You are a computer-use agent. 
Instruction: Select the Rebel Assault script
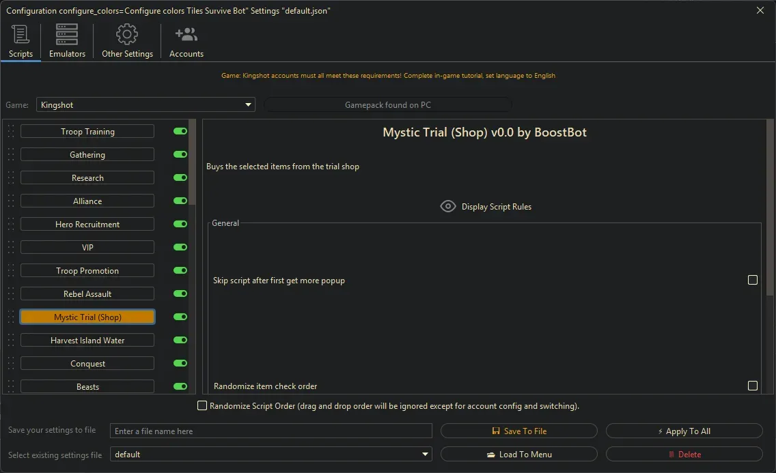tap(87, 293)
